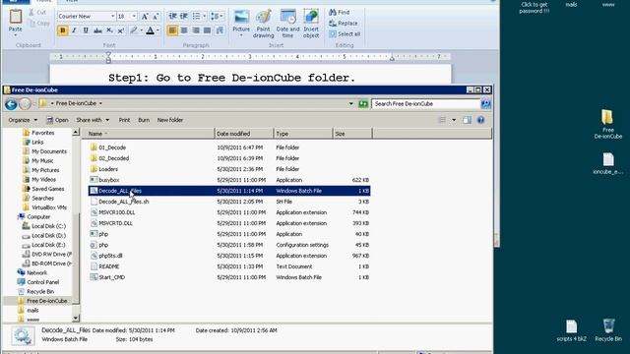The height and width of the screenshot is (354, 630).
Task: Open the font size dropdown
Action: [134, 17]
